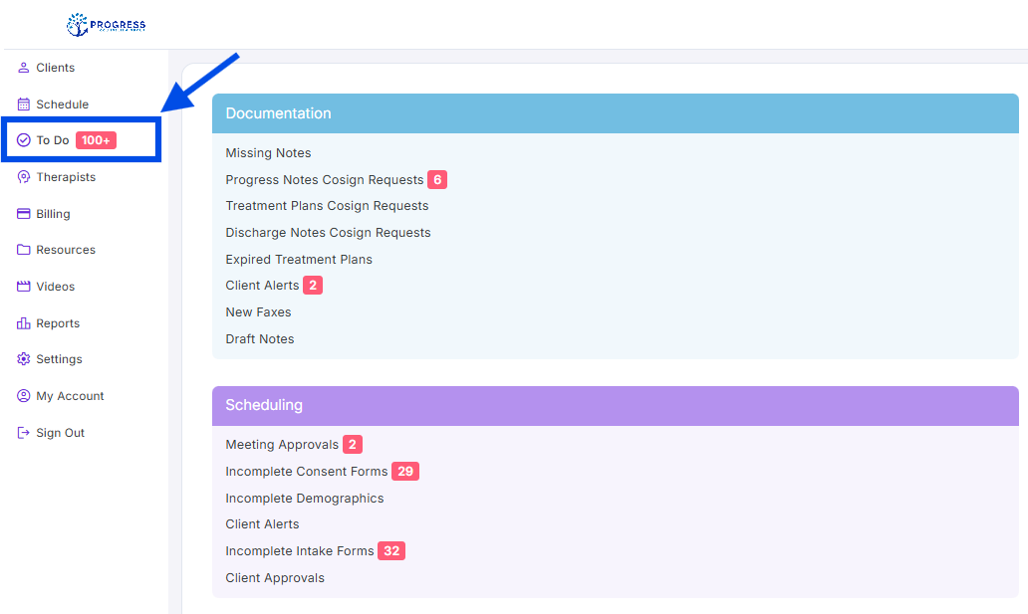Click the Resources folder icon

tap(24, 250)
